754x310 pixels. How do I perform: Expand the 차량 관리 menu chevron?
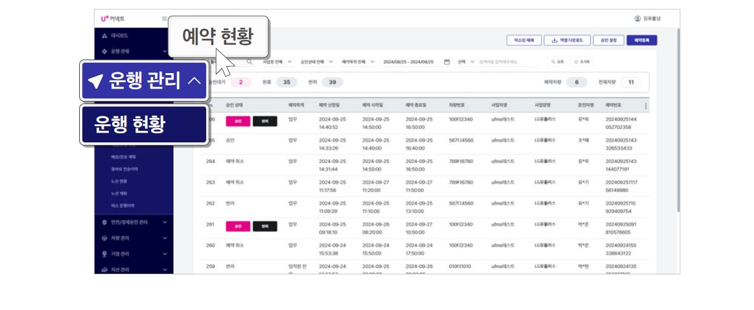[165, 239]
